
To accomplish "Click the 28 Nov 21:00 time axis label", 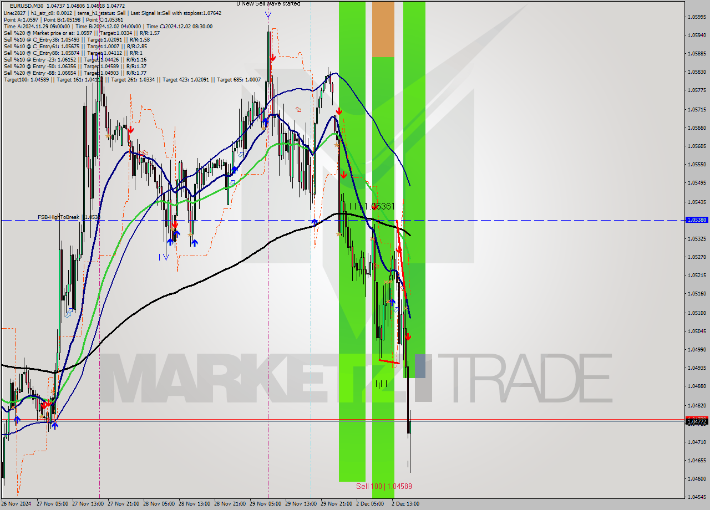I will coord(230,504).
